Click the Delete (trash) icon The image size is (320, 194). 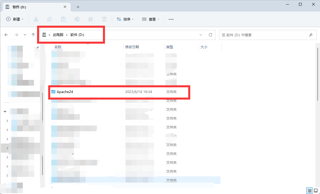tap(104, 19)
